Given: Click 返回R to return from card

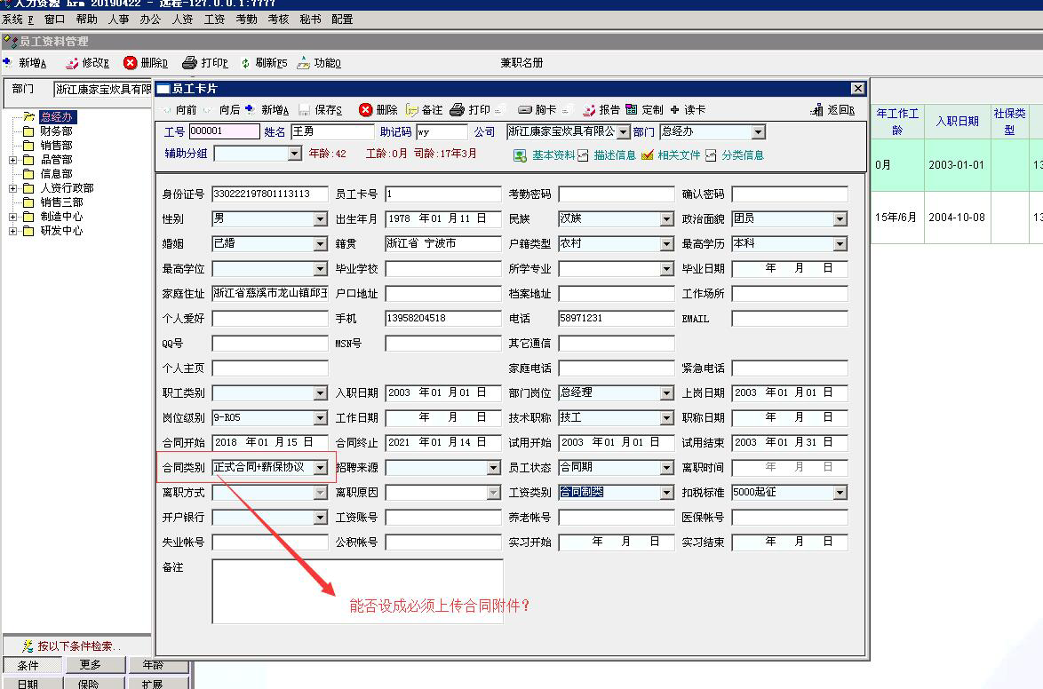Looking at the screenshot, I should click(x=817, y=110).
